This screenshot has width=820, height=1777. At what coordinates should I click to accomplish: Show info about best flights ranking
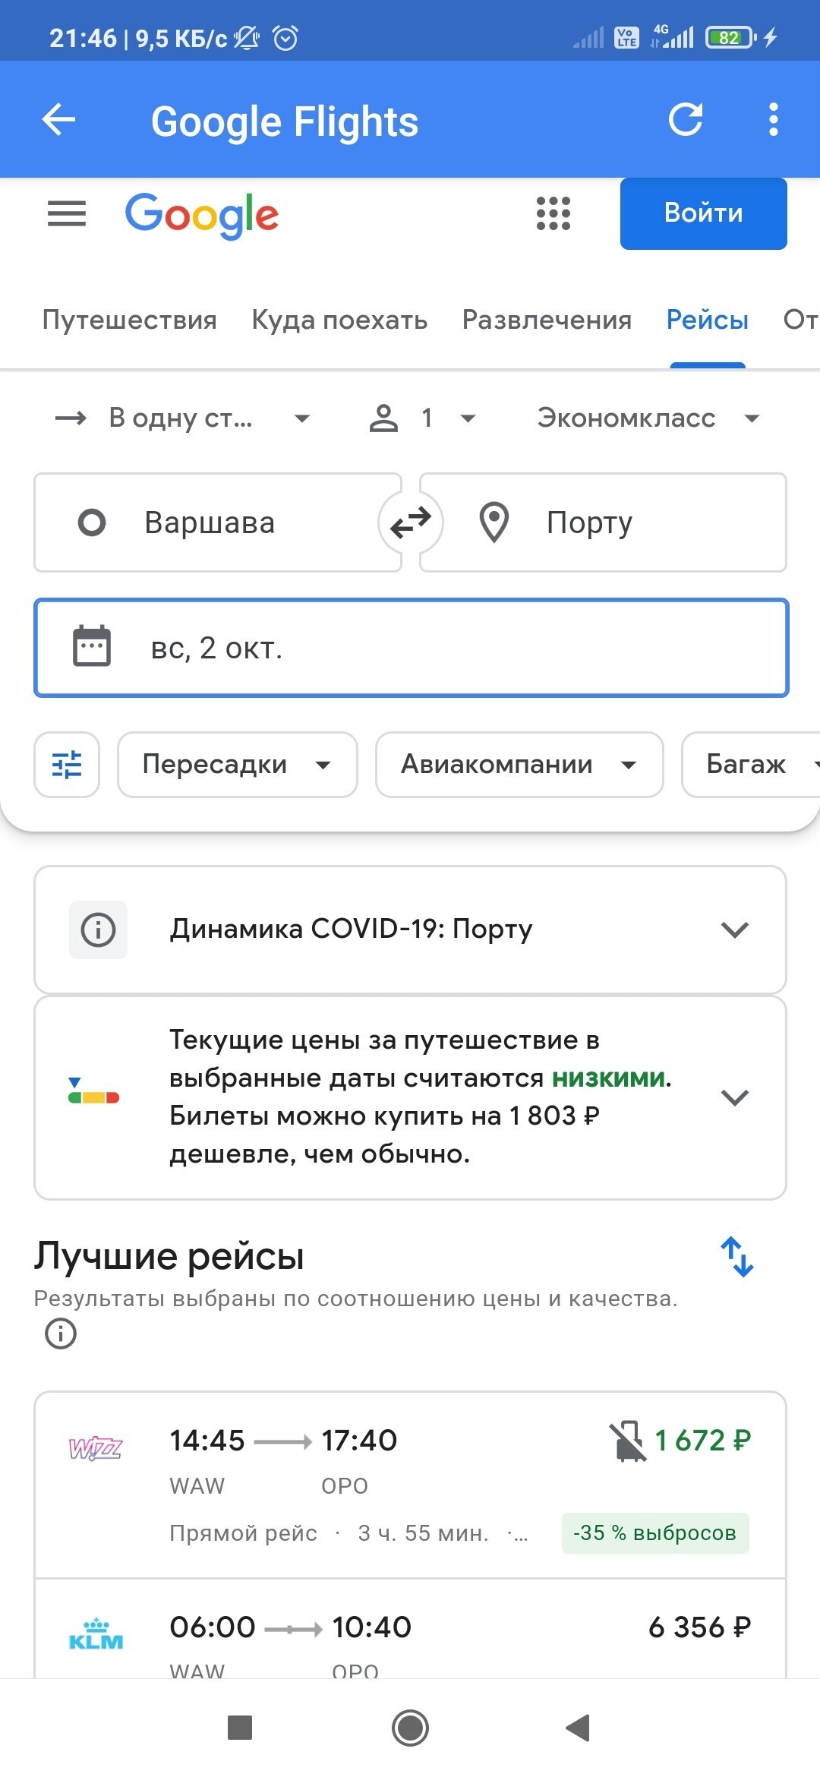click(61, 1333)
